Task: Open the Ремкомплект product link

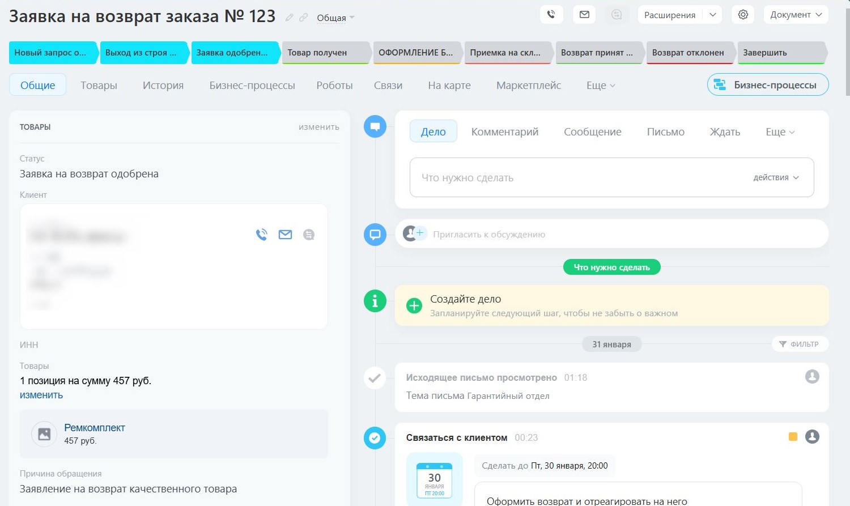Action: click(x=95, y=428)
